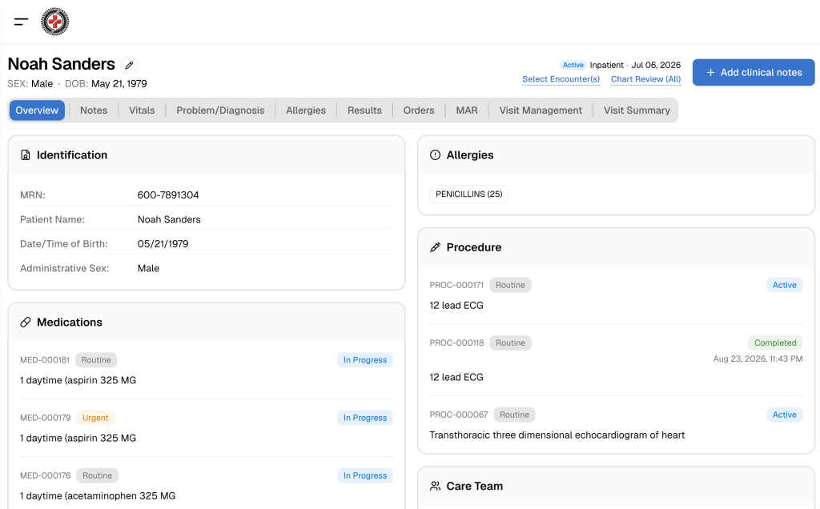Image resolution: width=820 pixels, height=509 pixels.
Task: Open Chart Review (All) link
Action: point(646,79)
